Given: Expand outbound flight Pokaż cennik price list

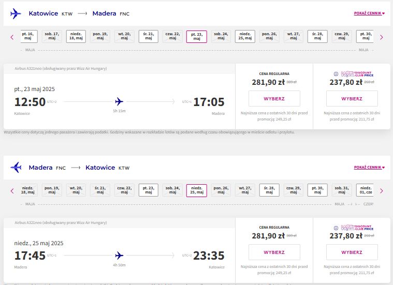Looking at the screenshot, I should 369,13.
